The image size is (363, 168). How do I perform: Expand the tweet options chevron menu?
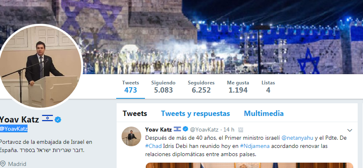(x=349, y=130)
